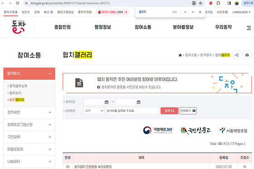This screenshot has height=169, width=254.
Task: Open the hamburger full menu icon
Action: click(x=249, y=28)
